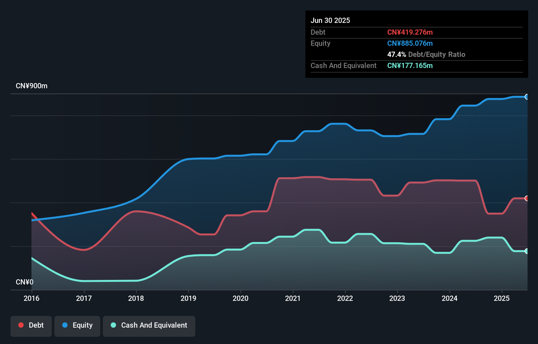The height and width of the screenshot is (344, 538).
Task: Click the blue dot icon in the Equity legend
Action: pos(65,325)
